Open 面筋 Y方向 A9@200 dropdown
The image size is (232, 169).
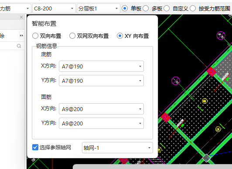click(x=101, y=123)
